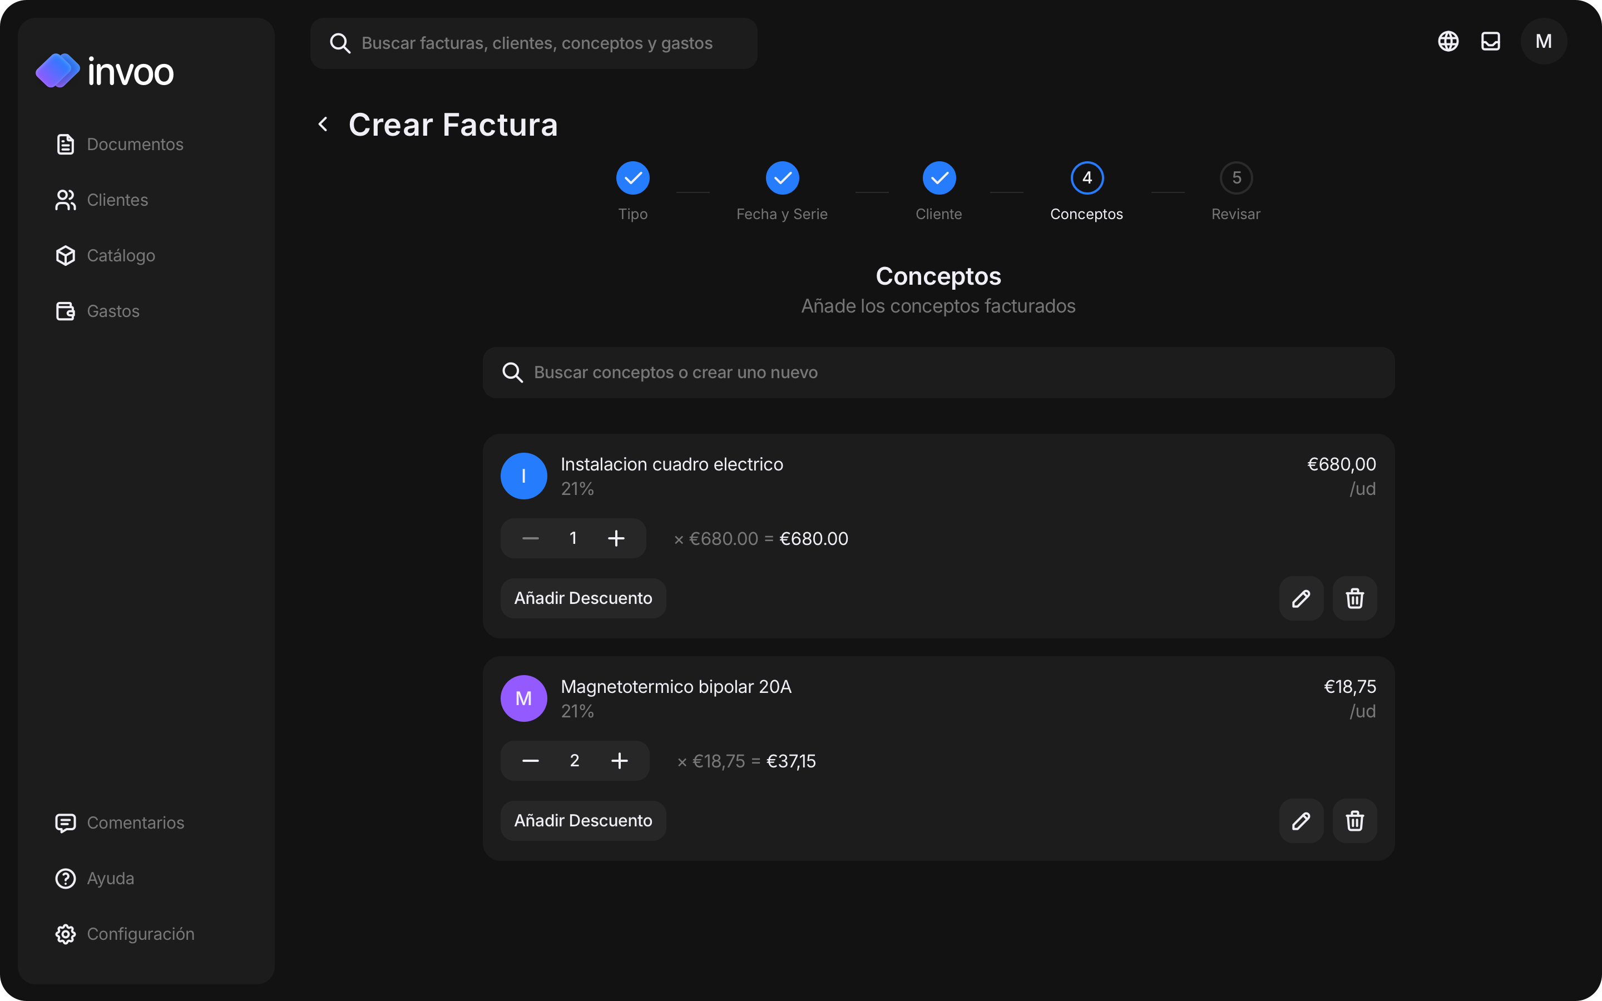Decrease quantity of Magnetotermico bipolar 20A
The width and height of the screenshot is (1602, 1001).
click(530, 761)
